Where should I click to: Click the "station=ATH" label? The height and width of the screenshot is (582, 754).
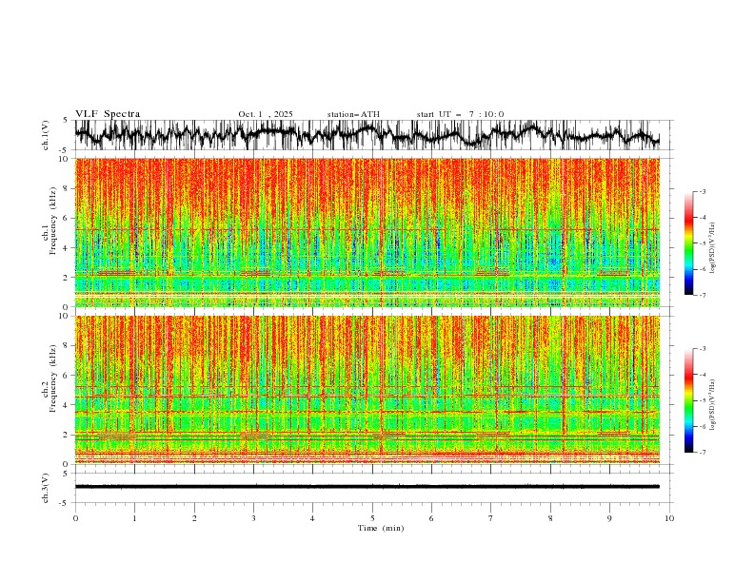353,114
